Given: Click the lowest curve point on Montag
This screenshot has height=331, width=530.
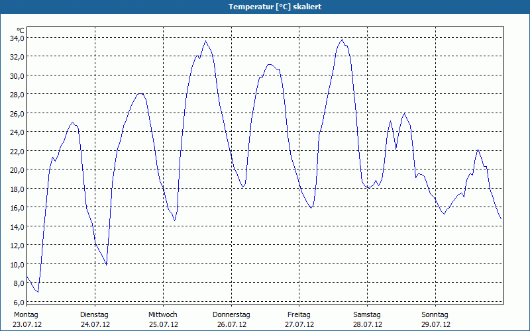Looking at the screenshot, I should [38, 292].
